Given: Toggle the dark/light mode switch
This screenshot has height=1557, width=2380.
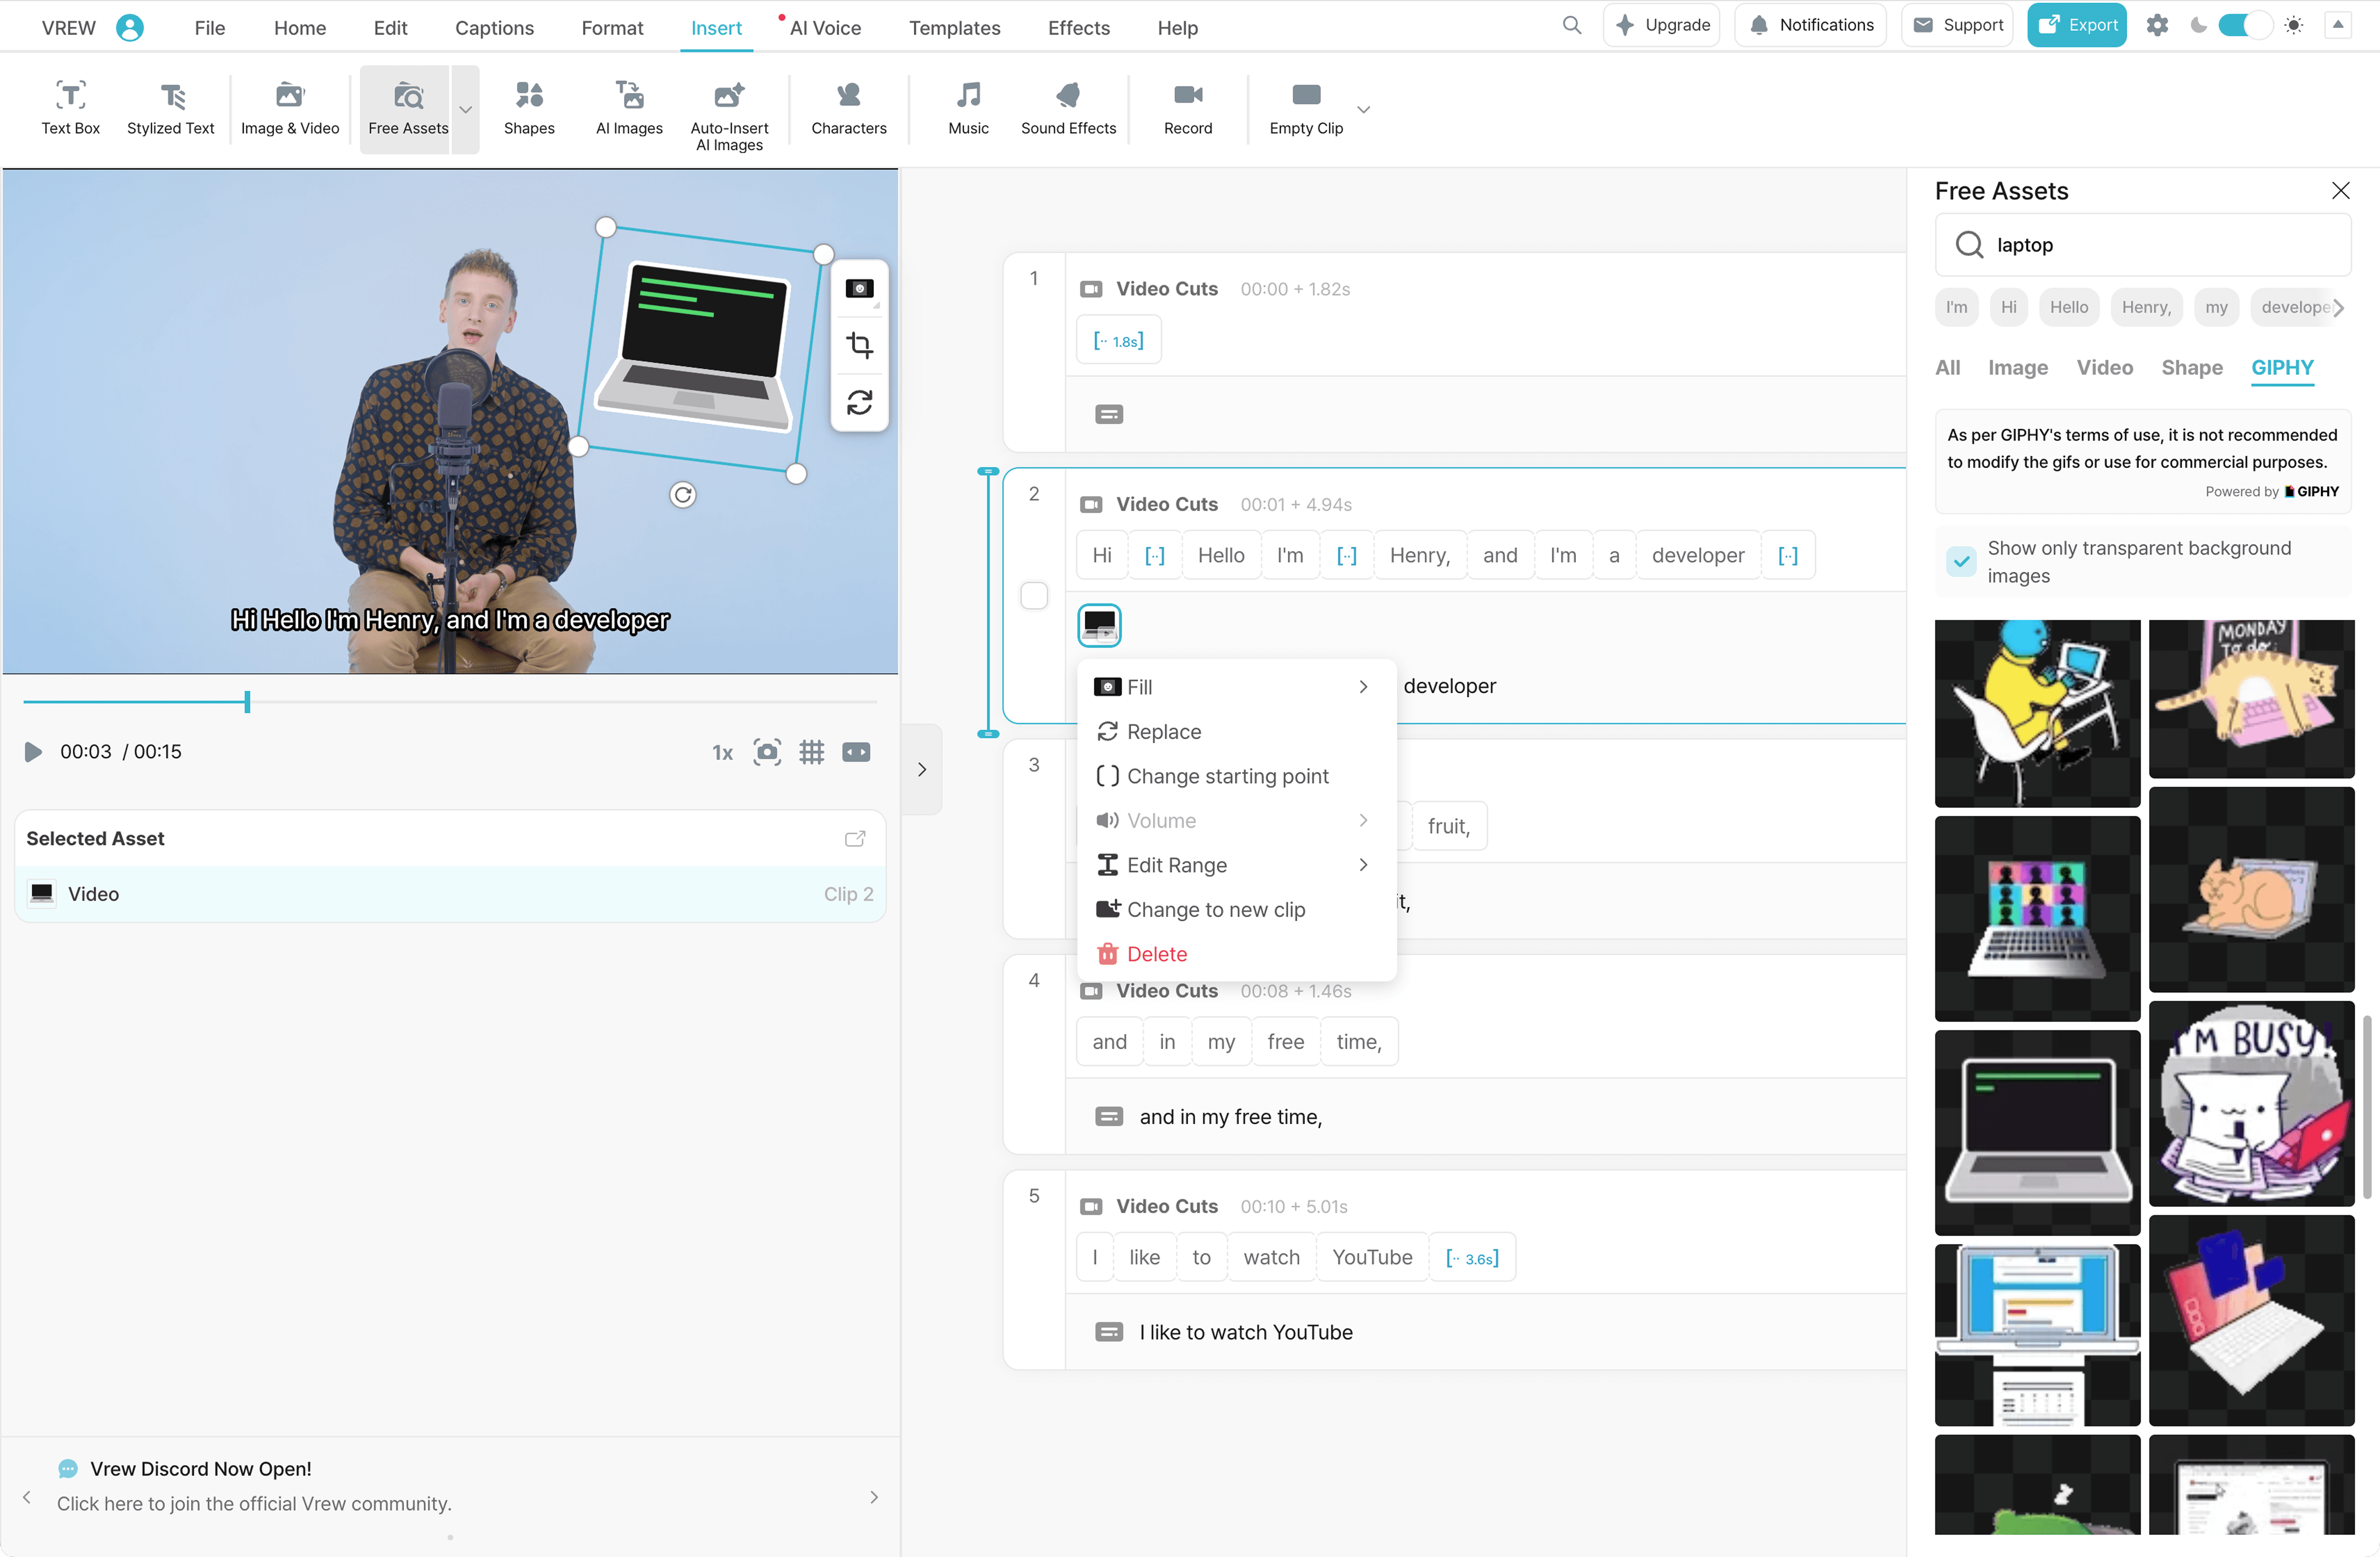Looking at the screenshot, I should pyautogui.click(x=2244, y=25).
